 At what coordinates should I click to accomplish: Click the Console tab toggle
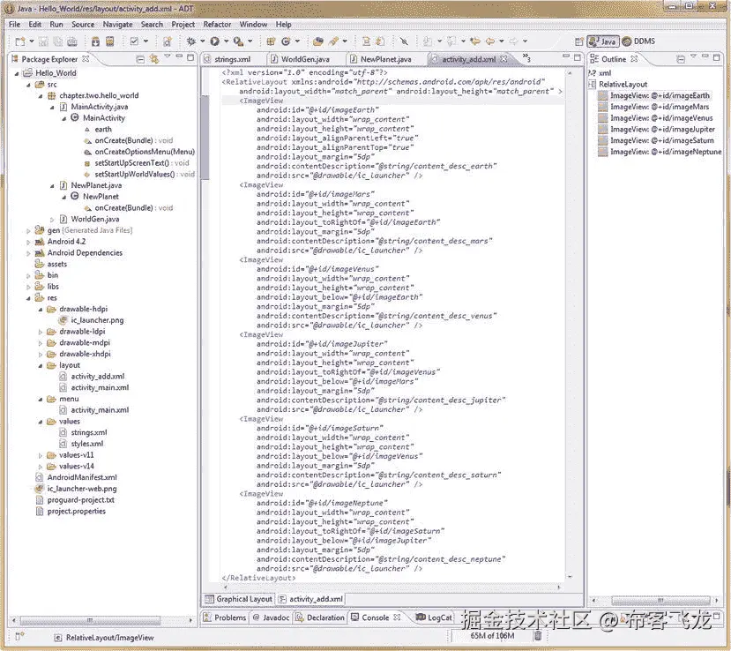377,617
